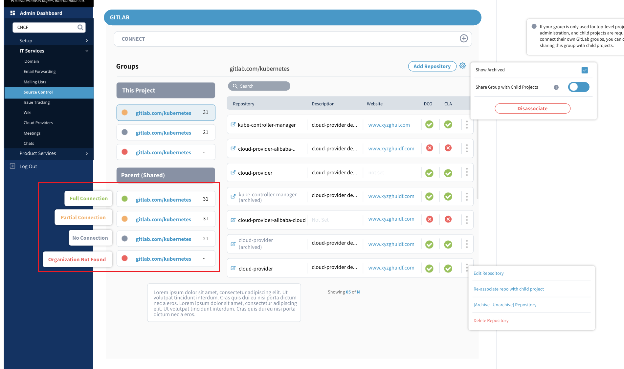Click the repository Search field
This screenshot has width=624, height=369.
(259, 86)
